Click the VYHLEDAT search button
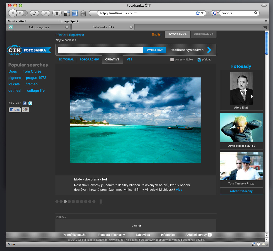Screen dimensions: 273x251 pyautogui.click(x=155, y=50)
